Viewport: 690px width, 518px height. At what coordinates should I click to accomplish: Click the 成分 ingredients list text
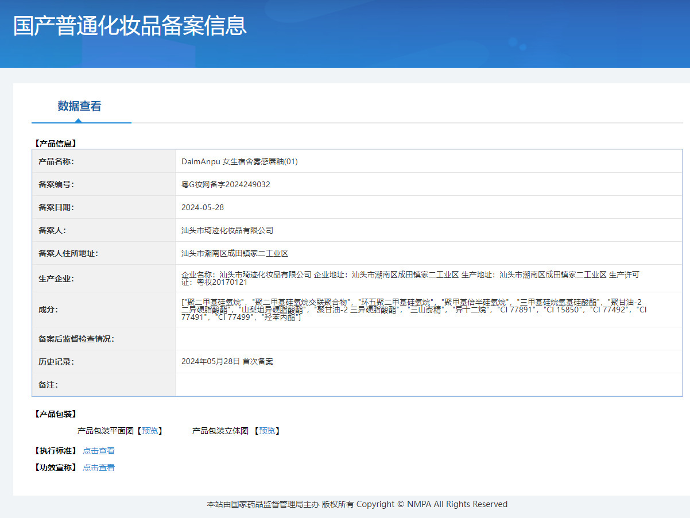coord(413,310)
